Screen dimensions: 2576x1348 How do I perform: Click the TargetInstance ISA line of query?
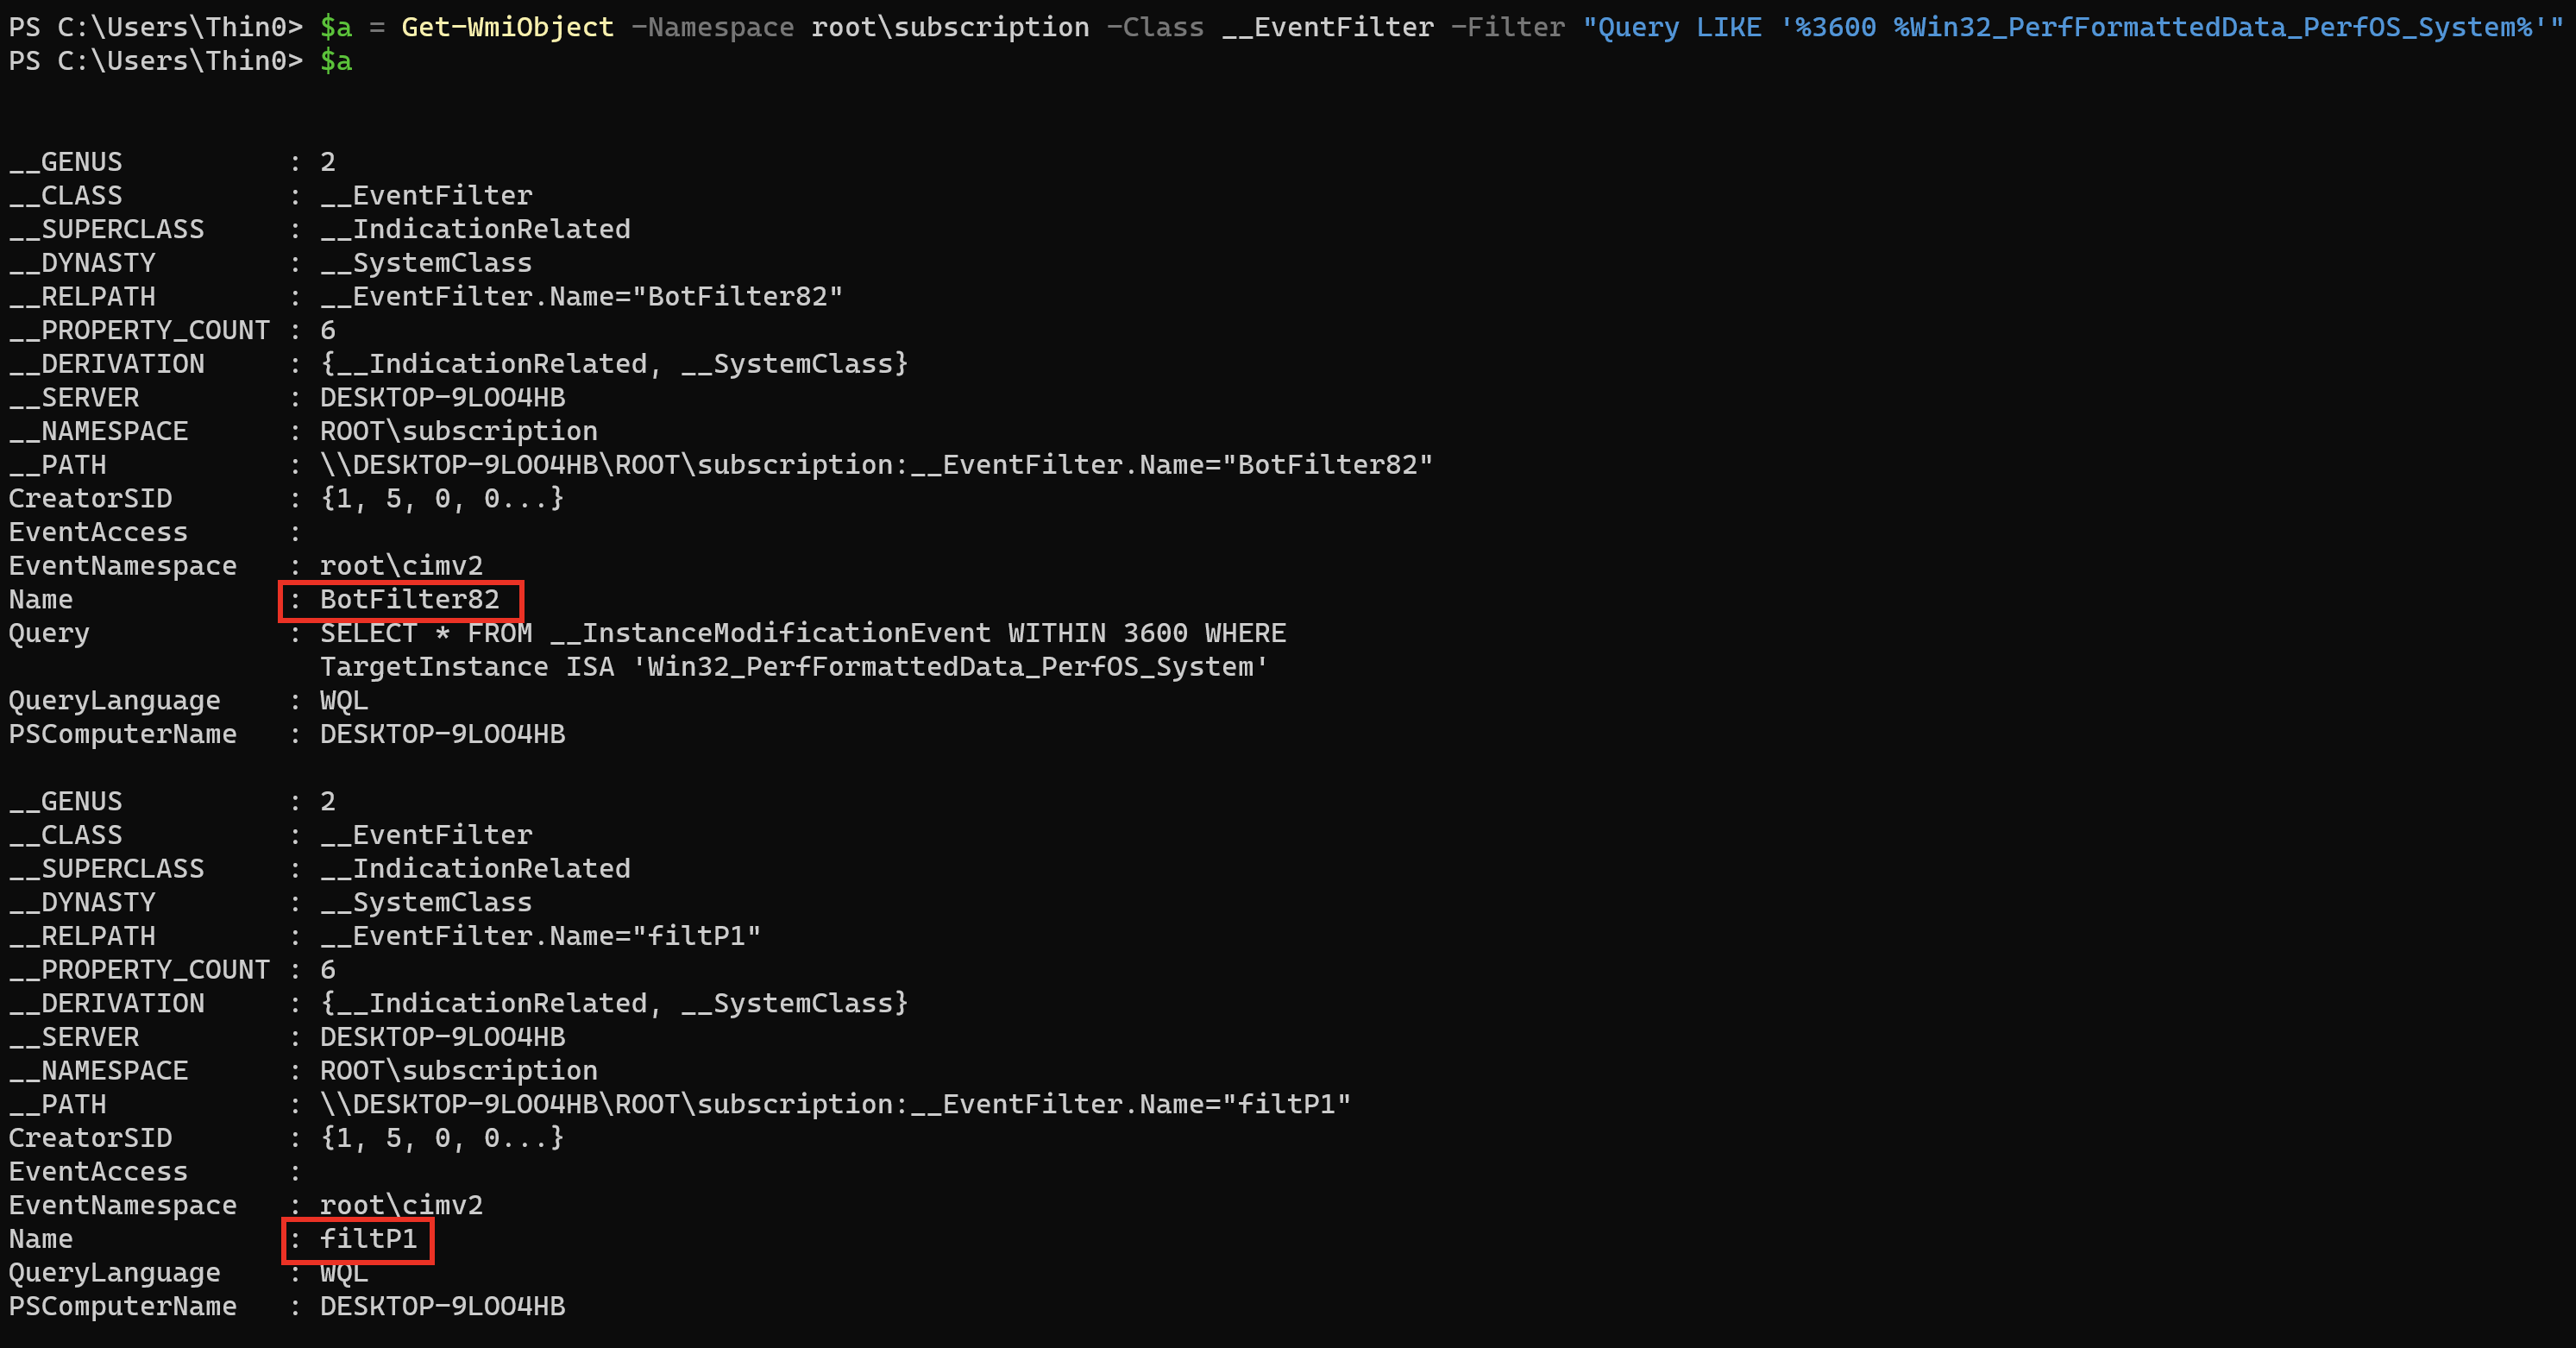tap(793, 667)
